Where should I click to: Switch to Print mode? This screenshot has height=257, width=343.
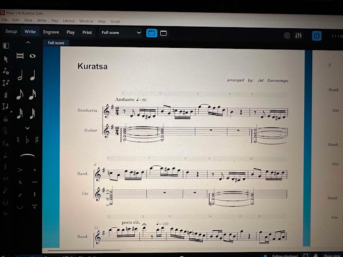click(x=87, y=33)
